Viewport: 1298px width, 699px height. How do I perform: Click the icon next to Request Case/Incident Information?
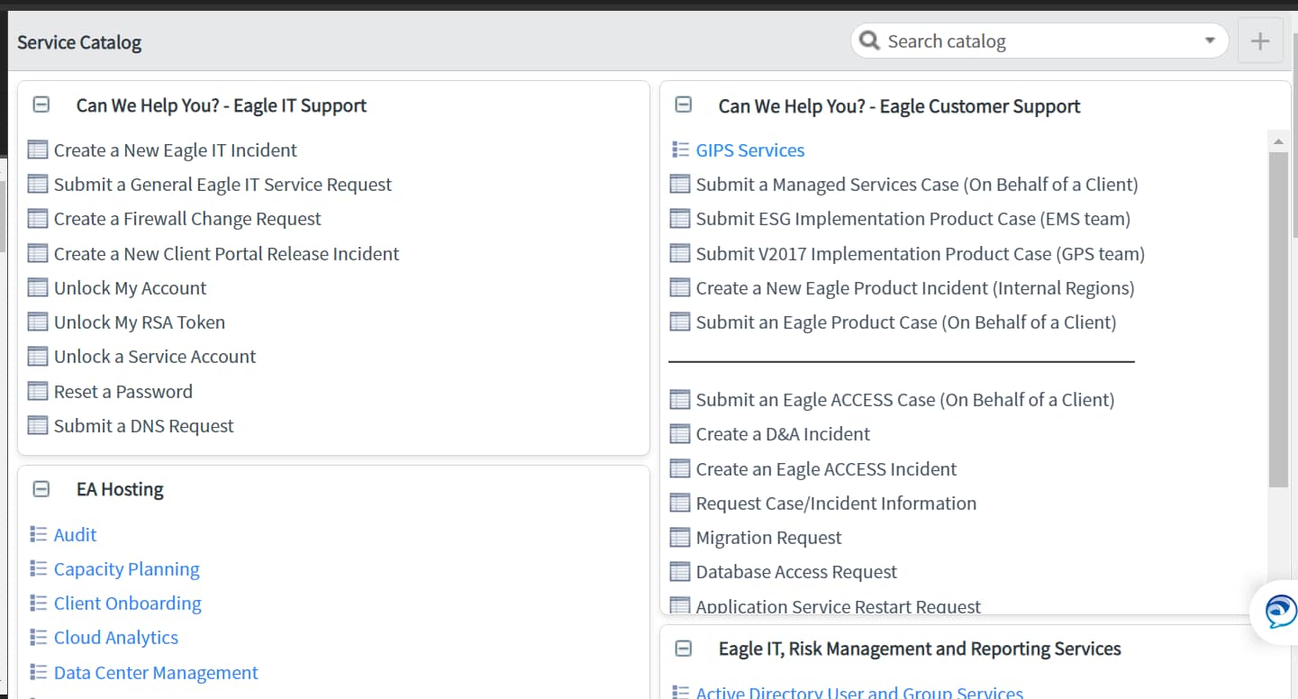pos(680,503)
